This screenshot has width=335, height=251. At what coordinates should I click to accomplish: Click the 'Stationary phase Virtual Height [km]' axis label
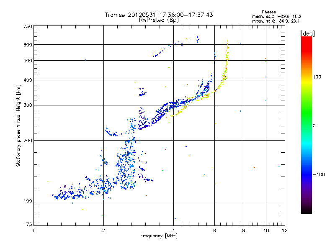click(18, 125)
